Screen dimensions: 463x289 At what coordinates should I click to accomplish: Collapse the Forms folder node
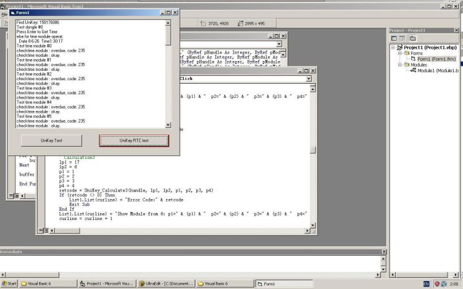tap(400, 54)
